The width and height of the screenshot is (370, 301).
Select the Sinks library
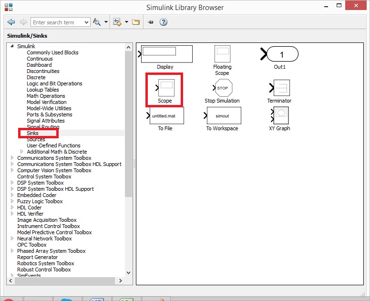pyautogui.click(x=32, y=133)
